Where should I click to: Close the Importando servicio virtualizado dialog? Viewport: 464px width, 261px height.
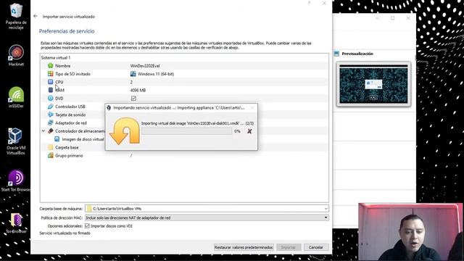pyautogui.click(x=252, y=108)
